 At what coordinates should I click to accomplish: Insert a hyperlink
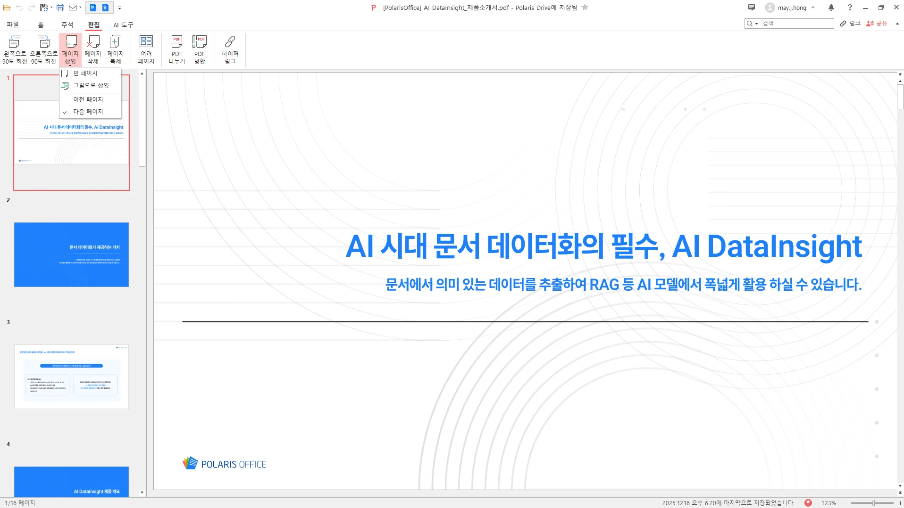(229, 49)
